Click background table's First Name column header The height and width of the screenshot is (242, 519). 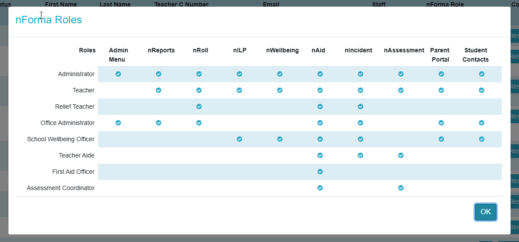pyautogui.click(x=61, y=4)
